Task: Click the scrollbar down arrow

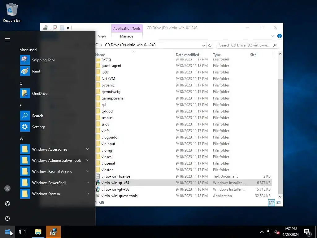Action: click(280, 196)
